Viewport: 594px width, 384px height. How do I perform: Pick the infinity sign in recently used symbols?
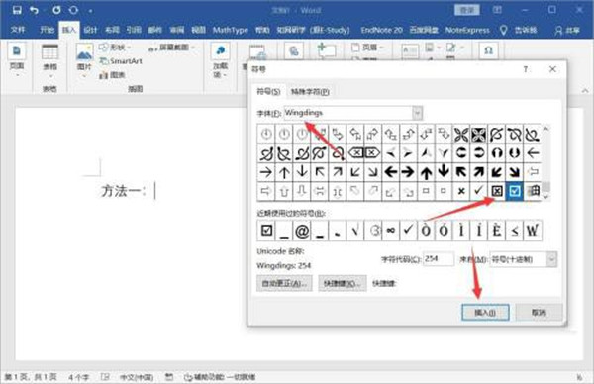click(391, 231)
